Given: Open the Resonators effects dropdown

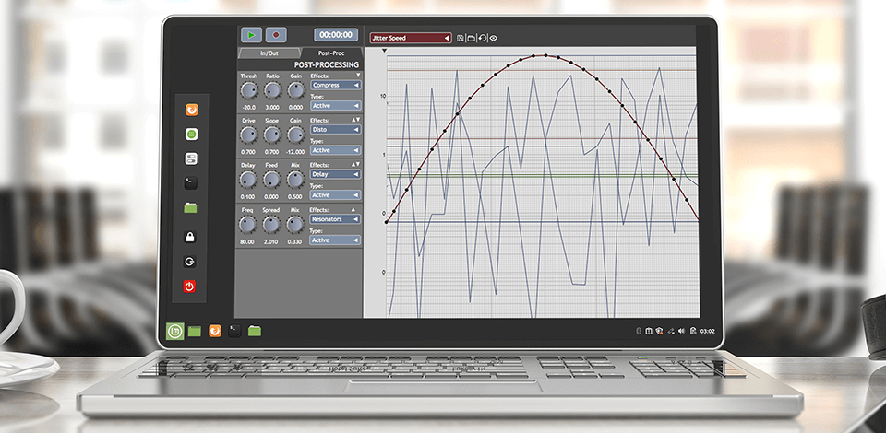Looking at the screenshot, I should (x=336, y=219).
